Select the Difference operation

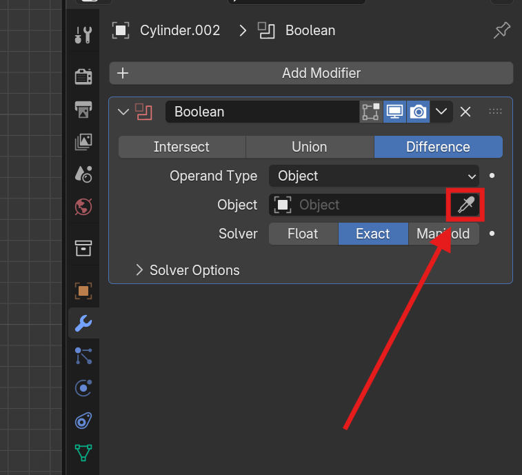click(438, 147)
